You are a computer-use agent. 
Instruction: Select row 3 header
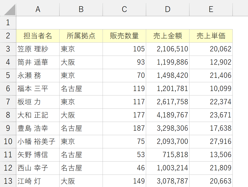click(x=8, y=49)
